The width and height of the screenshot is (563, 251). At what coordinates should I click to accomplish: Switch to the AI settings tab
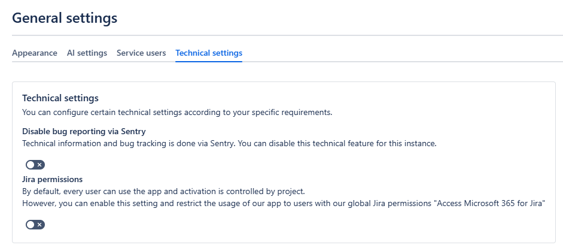(x=87, y=53)
